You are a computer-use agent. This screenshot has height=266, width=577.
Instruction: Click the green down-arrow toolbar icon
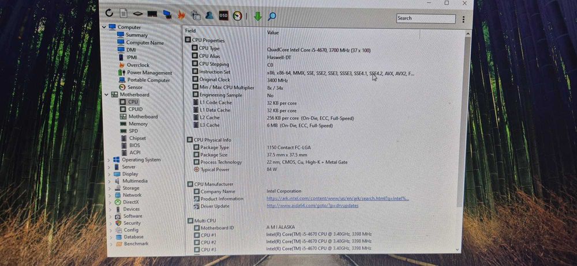point(257,16)
